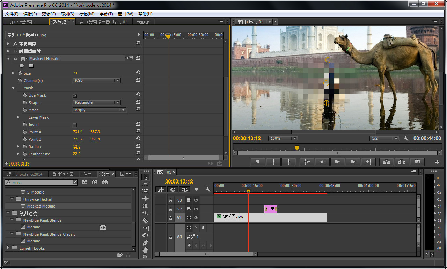
Task: Open the Shape dropdown showing Rectangle
Action: pyautogui.click(x=97, y=103)
